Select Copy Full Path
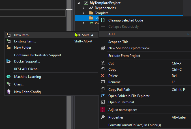The width and height of the screenshot is (191, 129). (x=145, y=89)
